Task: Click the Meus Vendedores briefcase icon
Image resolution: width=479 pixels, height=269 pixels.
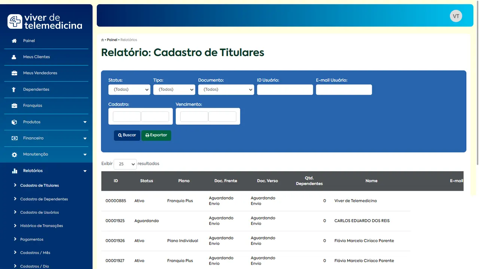Action: click(13, 73)
